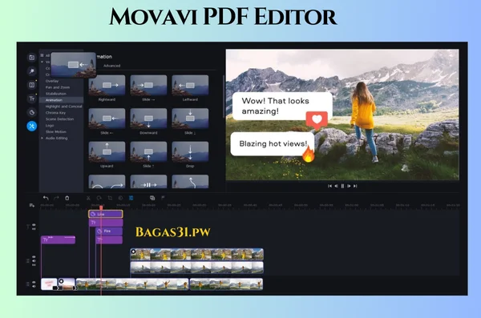Select Logo in tools list
481x318 pixels.
(50, 126)
